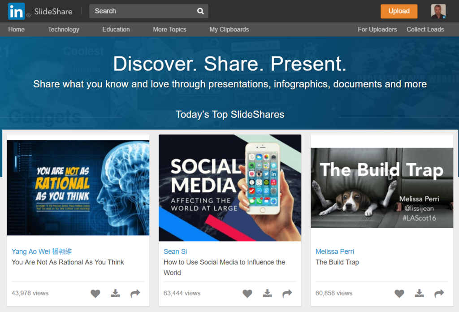Open Melissa Perri's author profile link
Screen dimensions: 459x312
tap(334, 251)
